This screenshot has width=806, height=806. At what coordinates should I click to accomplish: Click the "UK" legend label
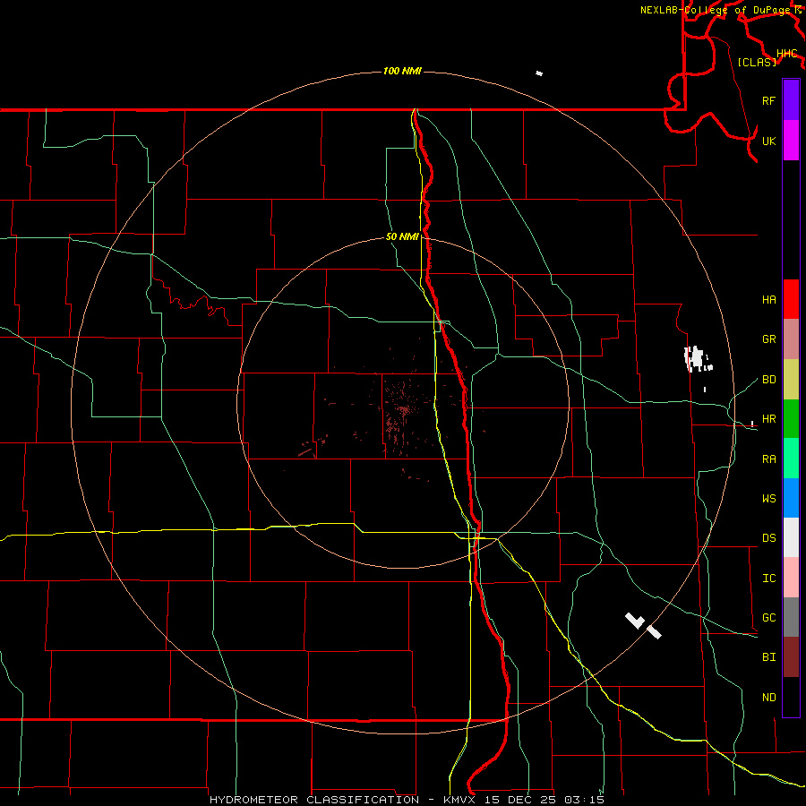click(x=768, y=141)
